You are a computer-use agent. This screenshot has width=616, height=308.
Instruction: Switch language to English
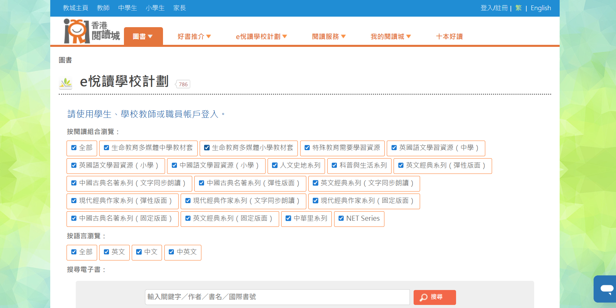541,8
